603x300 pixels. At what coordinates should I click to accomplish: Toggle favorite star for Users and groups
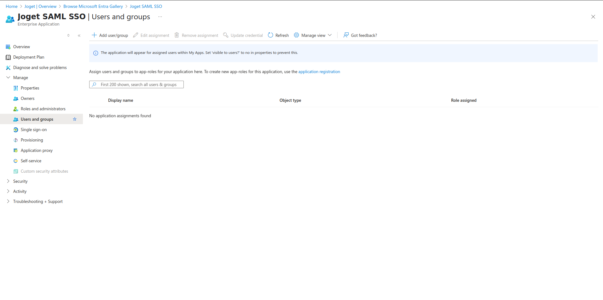point(75,119)
